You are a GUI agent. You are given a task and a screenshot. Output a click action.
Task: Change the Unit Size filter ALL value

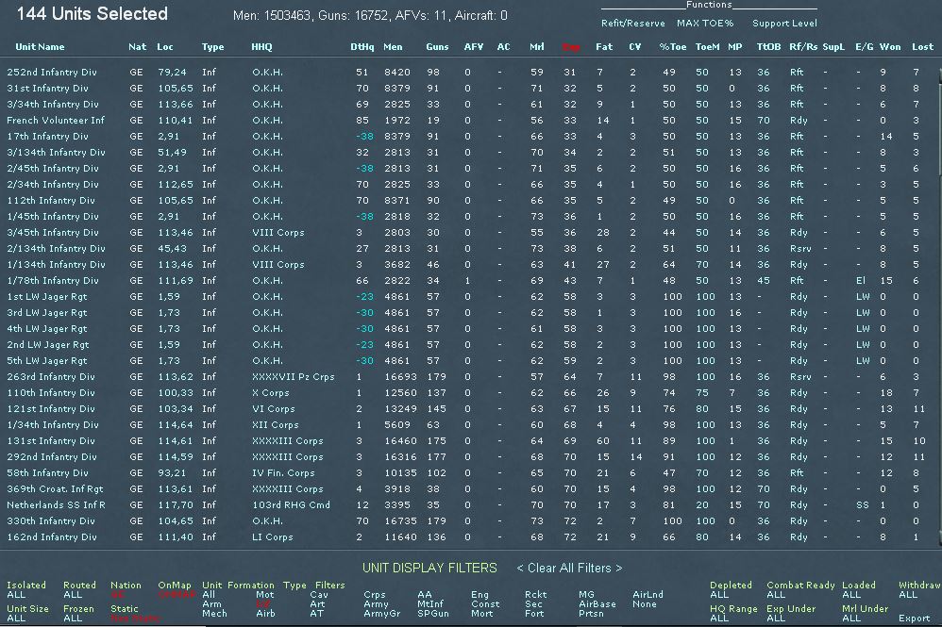point(16,618)
